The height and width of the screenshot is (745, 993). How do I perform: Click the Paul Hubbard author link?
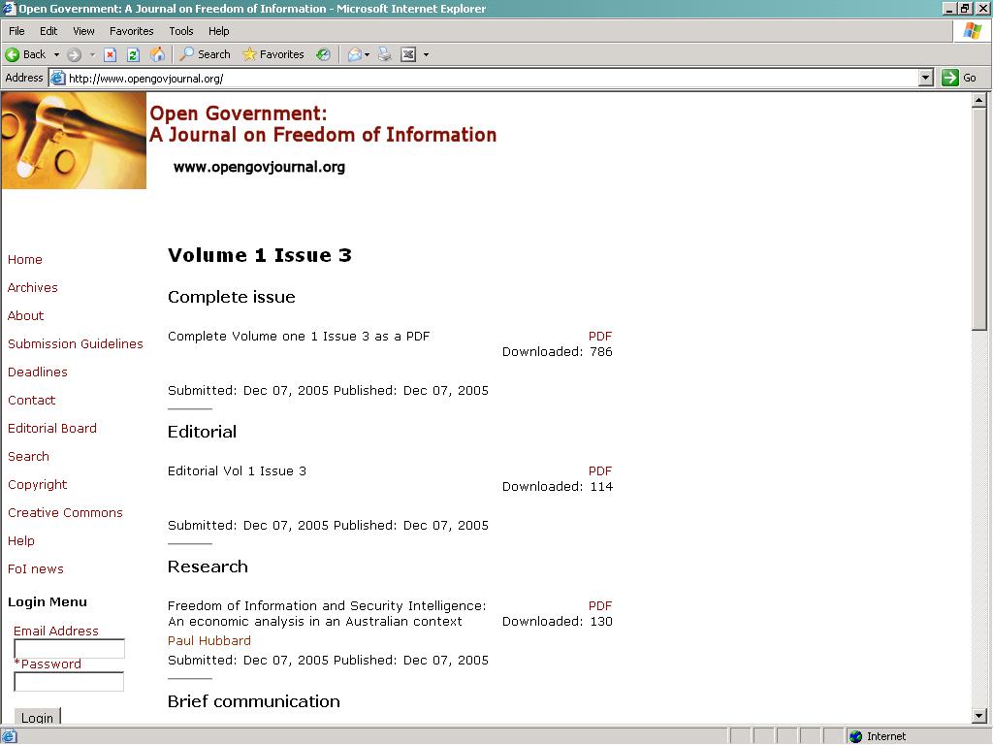coord(209,640)
